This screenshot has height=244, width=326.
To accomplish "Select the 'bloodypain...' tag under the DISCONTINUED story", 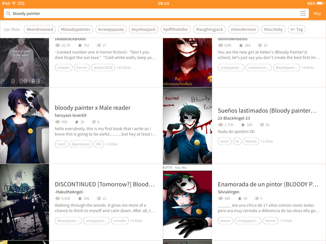I will (68, 220).
